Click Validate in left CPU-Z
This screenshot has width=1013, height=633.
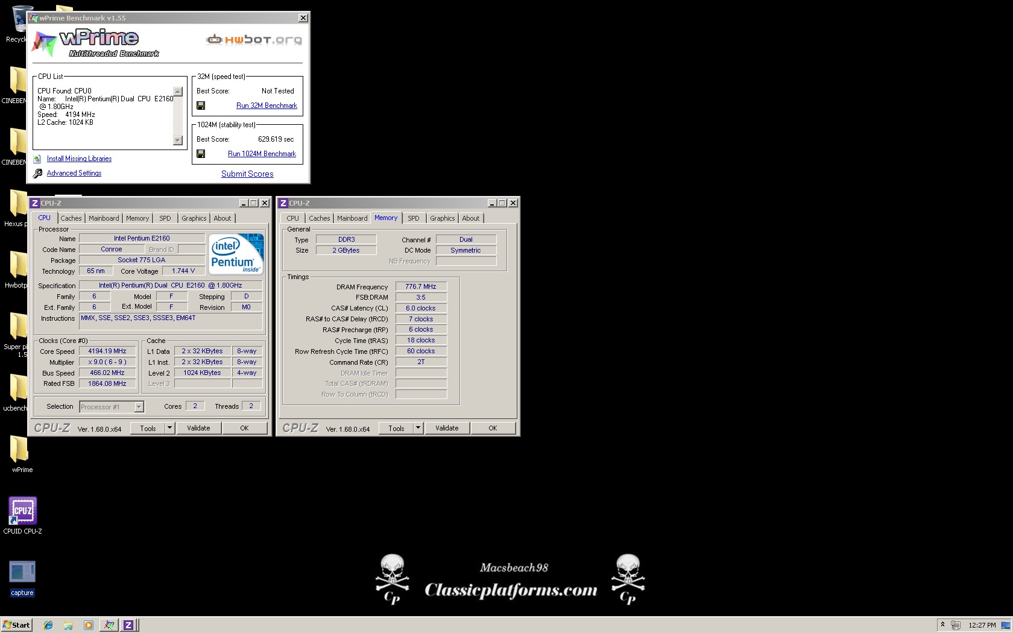pos(198,428)
